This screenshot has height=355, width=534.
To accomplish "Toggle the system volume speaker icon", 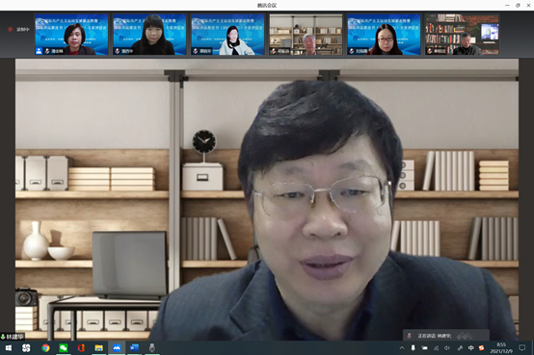I will (447, 348).
